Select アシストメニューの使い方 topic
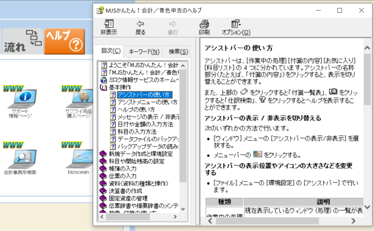Screen dimensions: 374x231 148,102
